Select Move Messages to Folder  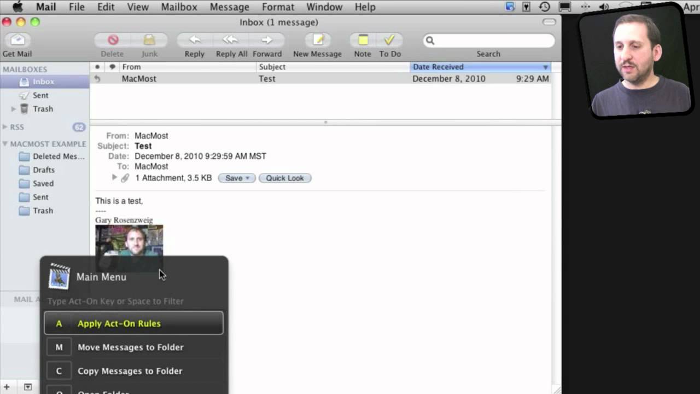click(x=133, y=347)
